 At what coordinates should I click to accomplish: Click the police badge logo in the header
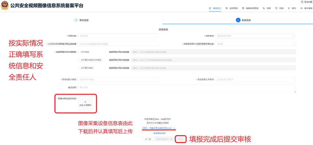tap(5, 6)
